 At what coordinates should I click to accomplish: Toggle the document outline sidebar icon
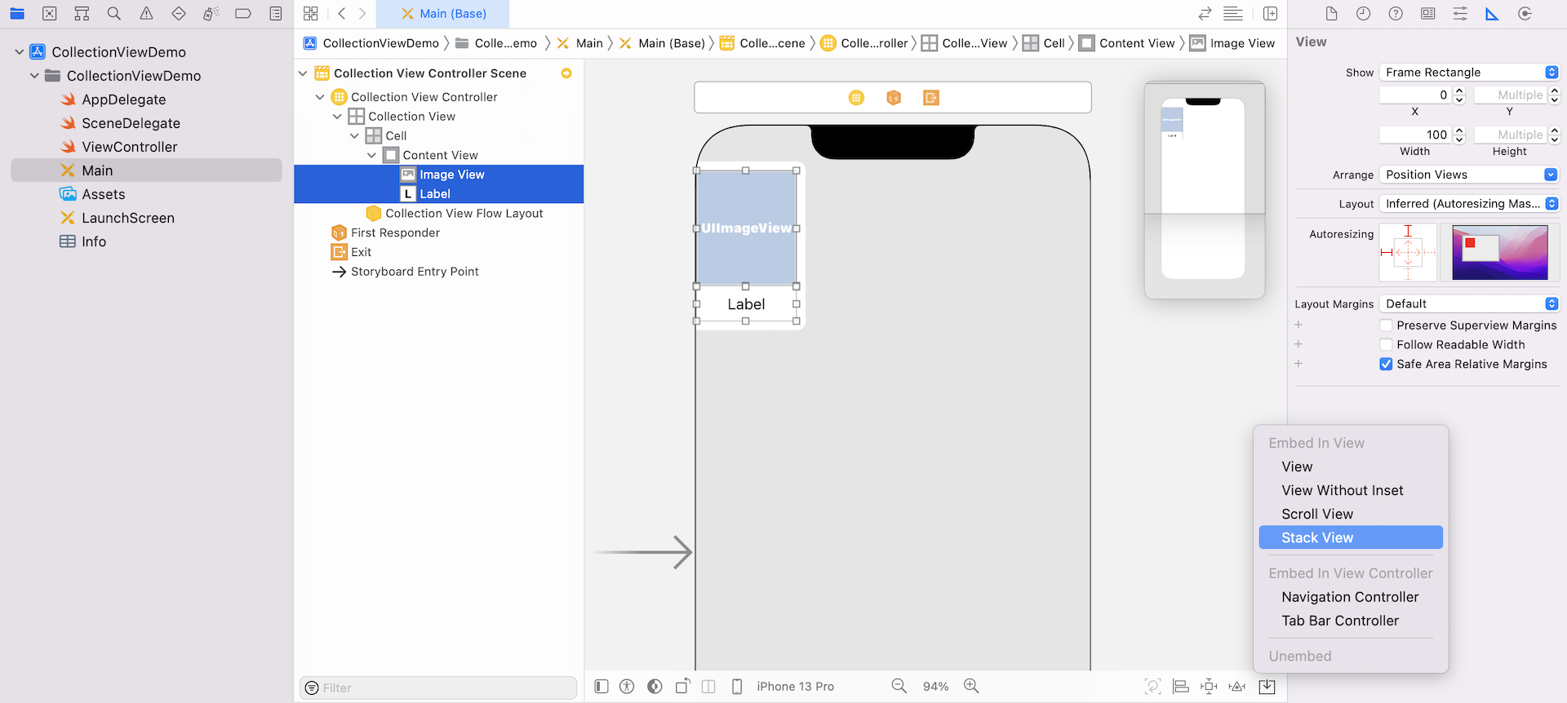click(601, 687)
